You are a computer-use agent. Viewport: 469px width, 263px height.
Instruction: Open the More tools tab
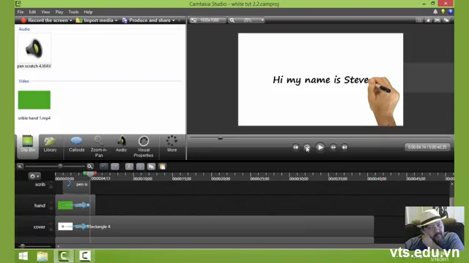click(171, 144)
